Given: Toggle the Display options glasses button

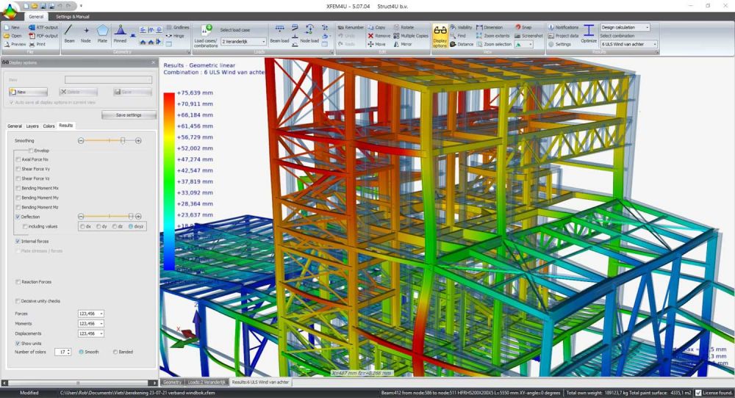Looking at the screenshot, I should 440,35.
